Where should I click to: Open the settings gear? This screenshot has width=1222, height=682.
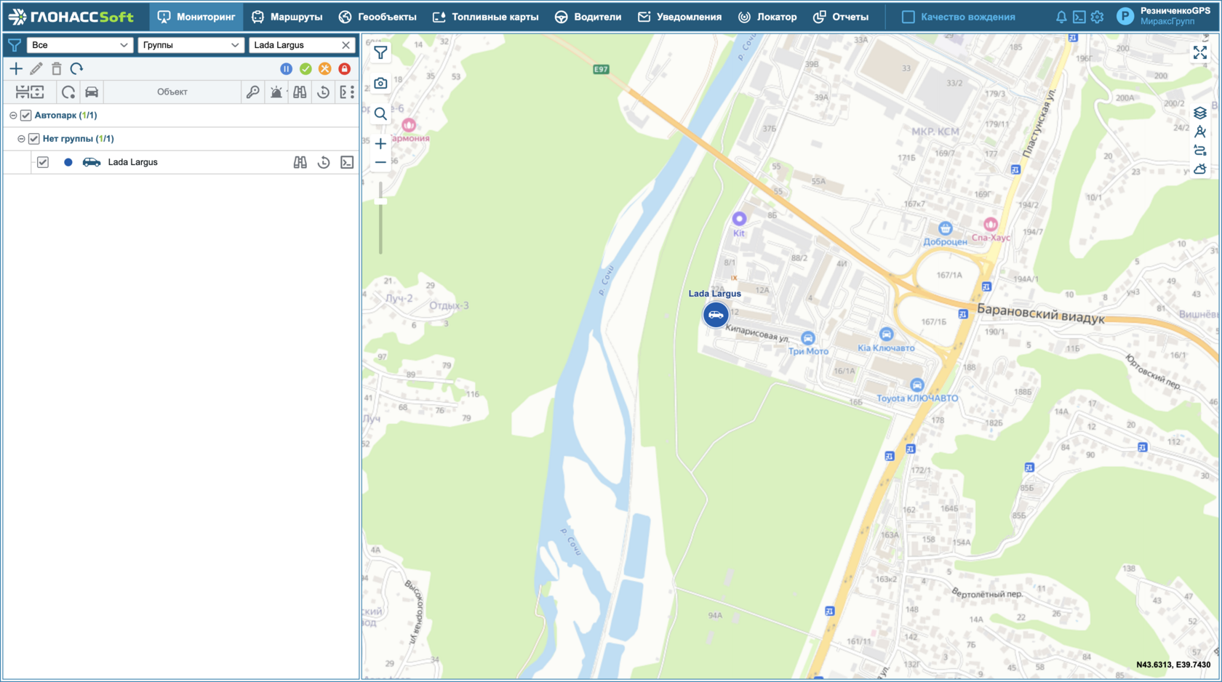click(x=1097, y=17)
